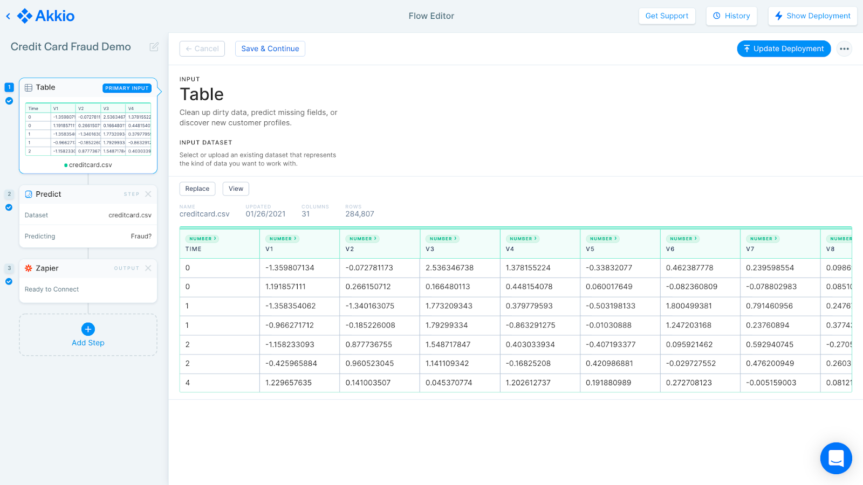Open Get Support
863x485 pixels.
667,16
